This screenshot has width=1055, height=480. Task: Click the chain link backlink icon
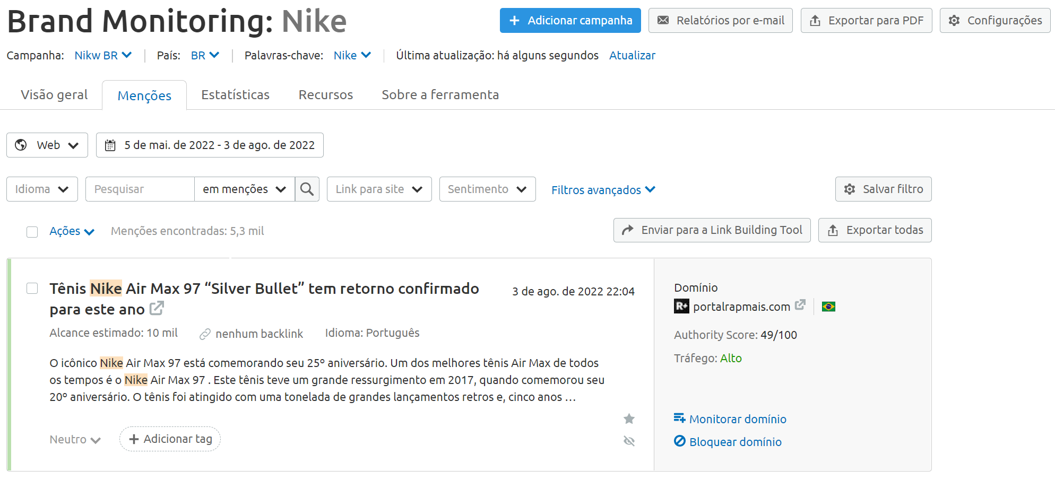click(205, 334)
